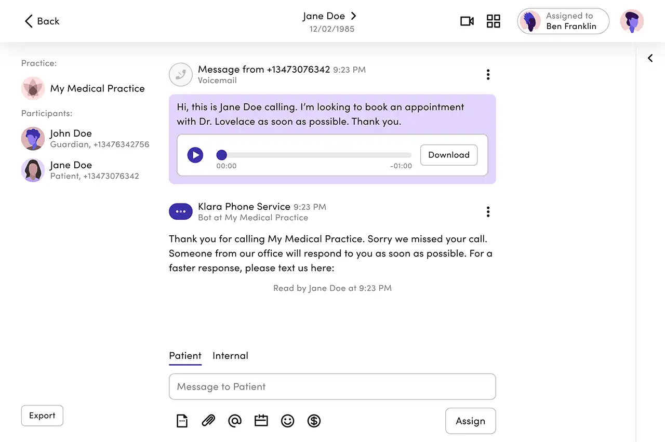Click John Doe's guardian avatar
This screenshot has height=442, width=665.
pyautogui.click(x=33, y=139)
